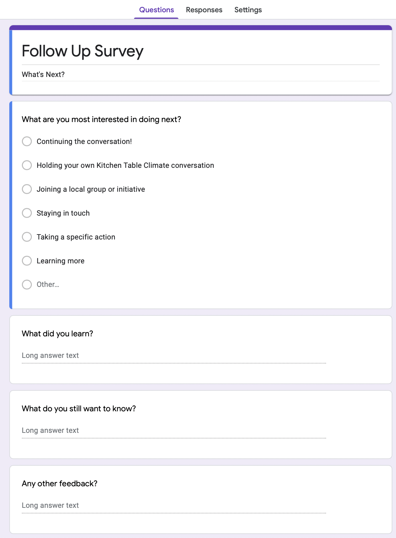
Task: Choose the 'Joining a local group' radio option
Action: pos(27,189)
